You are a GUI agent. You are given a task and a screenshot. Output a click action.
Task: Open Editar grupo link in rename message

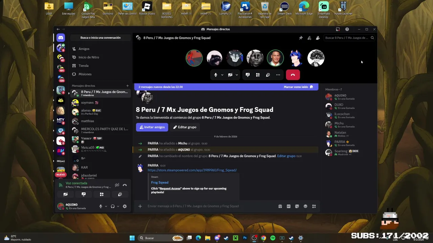[x=286, y=156]
